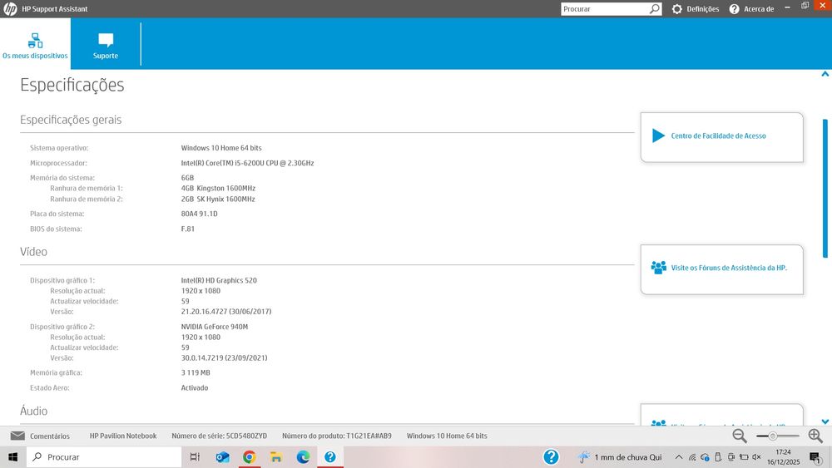Click Memória gráfica value 3 119 MB
This screenshot has width=832, height=468.
(196, 373)
